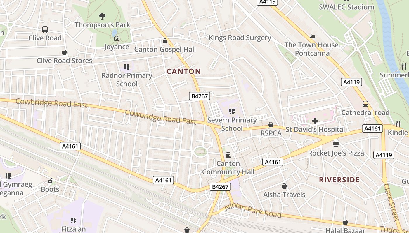
Task: Click the Canton Gospel Hall place-of-worship icon
Action: pos(165,41)
